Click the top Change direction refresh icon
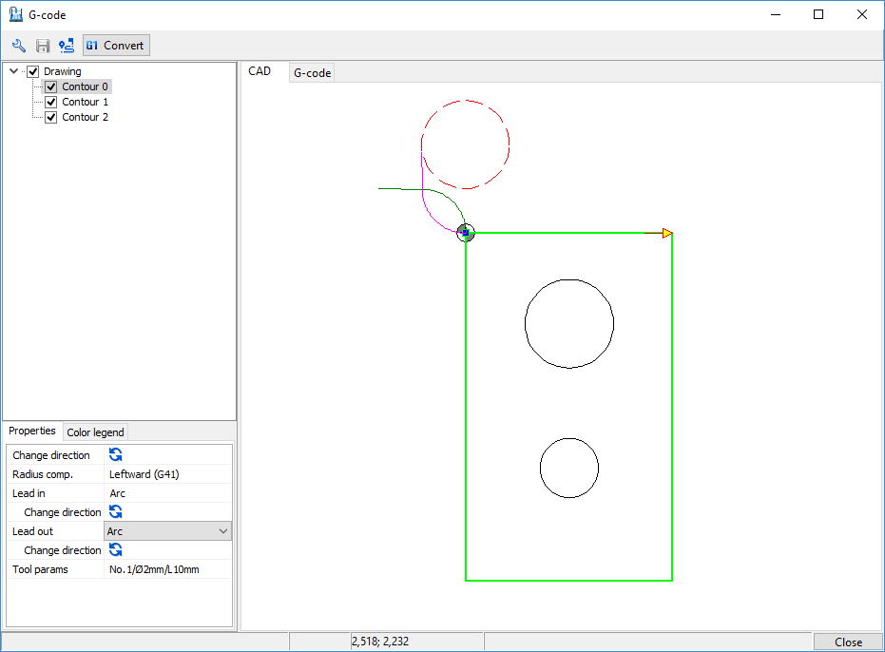The image size is (885, 652). [x=116, y=455]
